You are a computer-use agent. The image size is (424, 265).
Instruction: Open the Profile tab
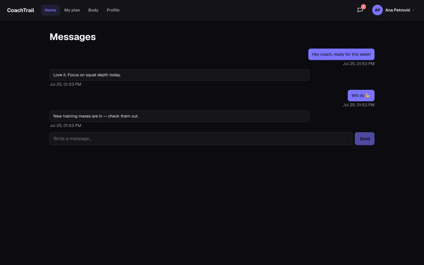(113, 10)
